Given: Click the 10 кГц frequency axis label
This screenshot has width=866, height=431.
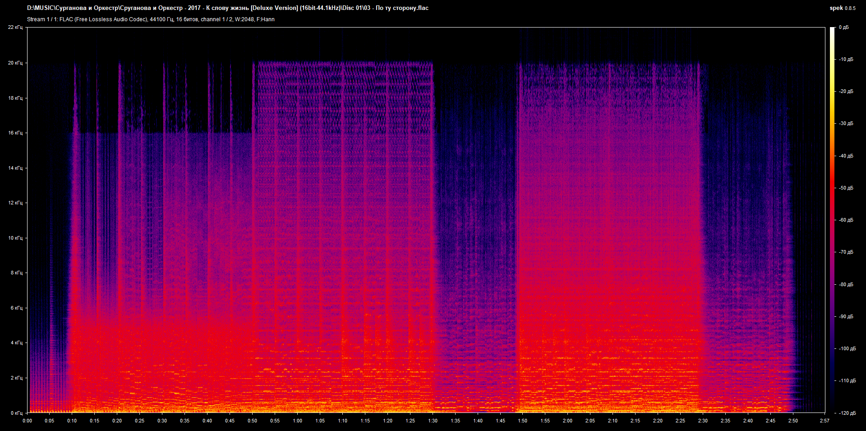Looking at the screenshot, I should click(x=15, y=238).
